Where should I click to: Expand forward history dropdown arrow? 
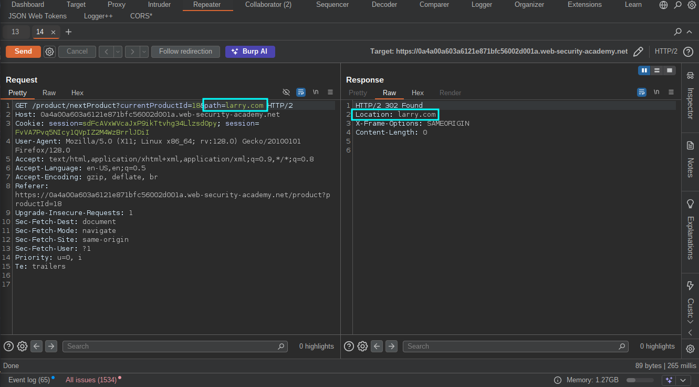click(144, 52)
